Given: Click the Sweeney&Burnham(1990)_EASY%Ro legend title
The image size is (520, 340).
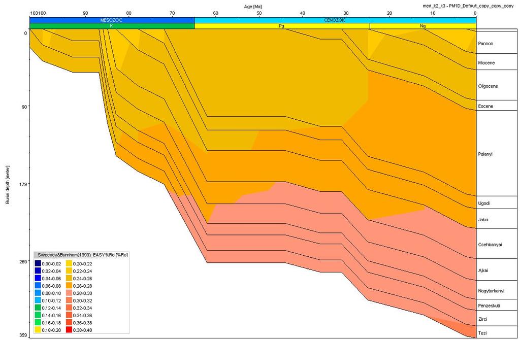Looking at the screenshot, I should point(83,255).
